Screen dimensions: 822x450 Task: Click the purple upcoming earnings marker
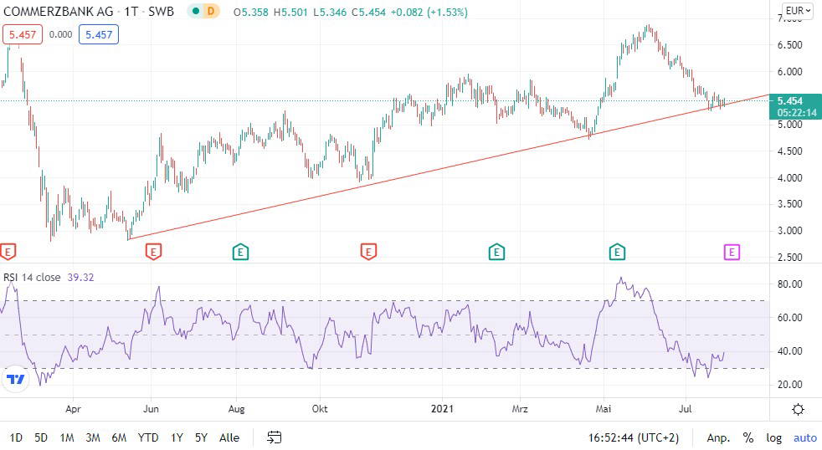pos(732,252)
